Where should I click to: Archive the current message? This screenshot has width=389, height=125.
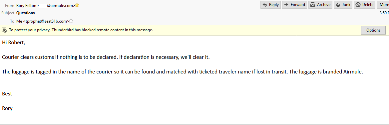tap(320, 5)
